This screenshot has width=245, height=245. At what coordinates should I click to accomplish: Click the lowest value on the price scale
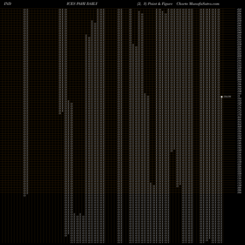coord(239,193)
